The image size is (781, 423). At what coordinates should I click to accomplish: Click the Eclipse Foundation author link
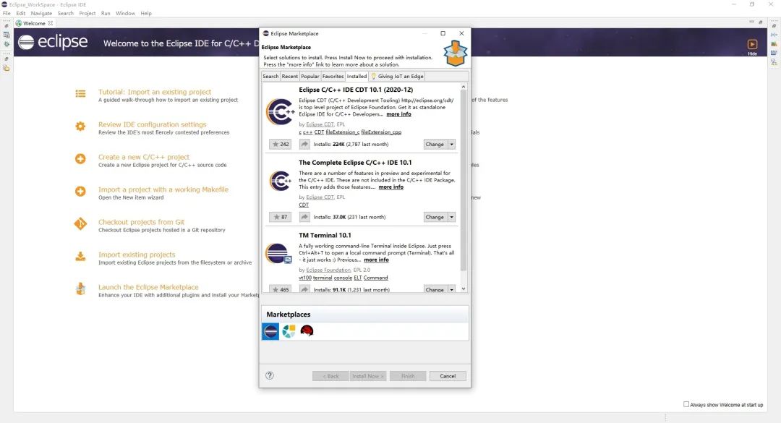tap(328, 270)
